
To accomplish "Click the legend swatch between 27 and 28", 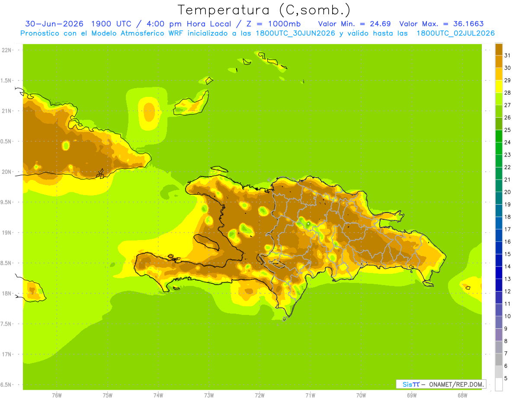I will [499, 99].
